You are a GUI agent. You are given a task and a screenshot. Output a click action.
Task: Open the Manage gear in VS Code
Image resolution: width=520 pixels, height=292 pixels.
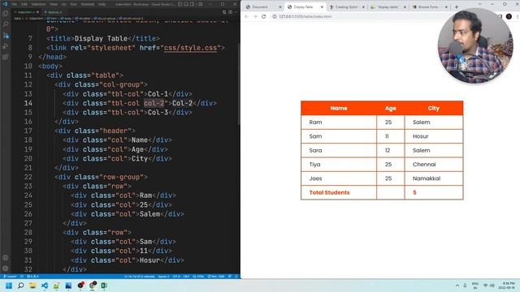[x=6, y=268]
